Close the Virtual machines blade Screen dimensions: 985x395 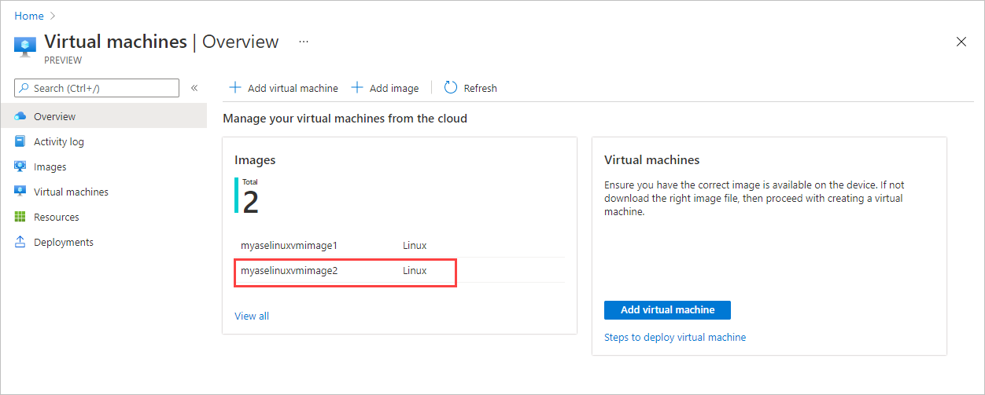point(961,42)
